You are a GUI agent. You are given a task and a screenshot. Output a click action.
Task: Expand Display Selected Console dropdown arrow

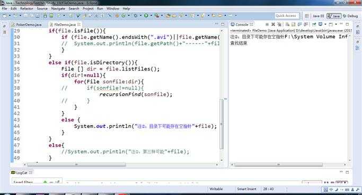[325, 24]
